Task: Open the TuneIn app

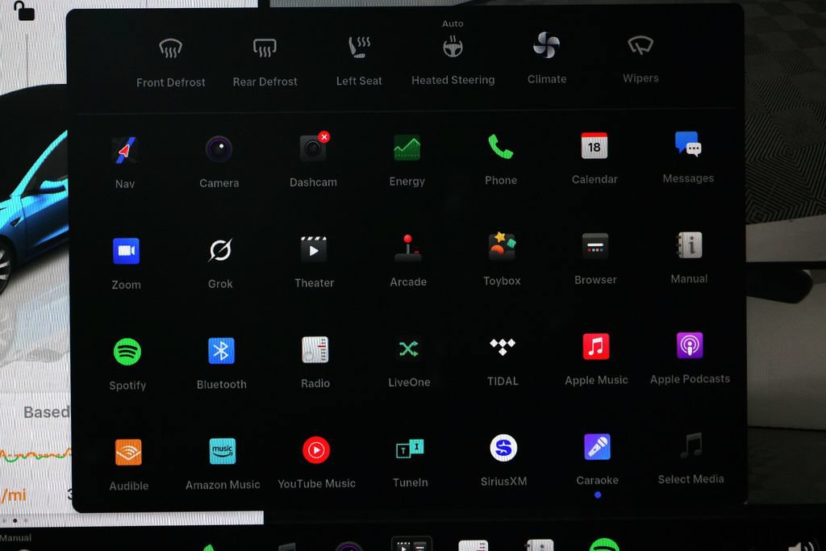Action: pos(410,449)
